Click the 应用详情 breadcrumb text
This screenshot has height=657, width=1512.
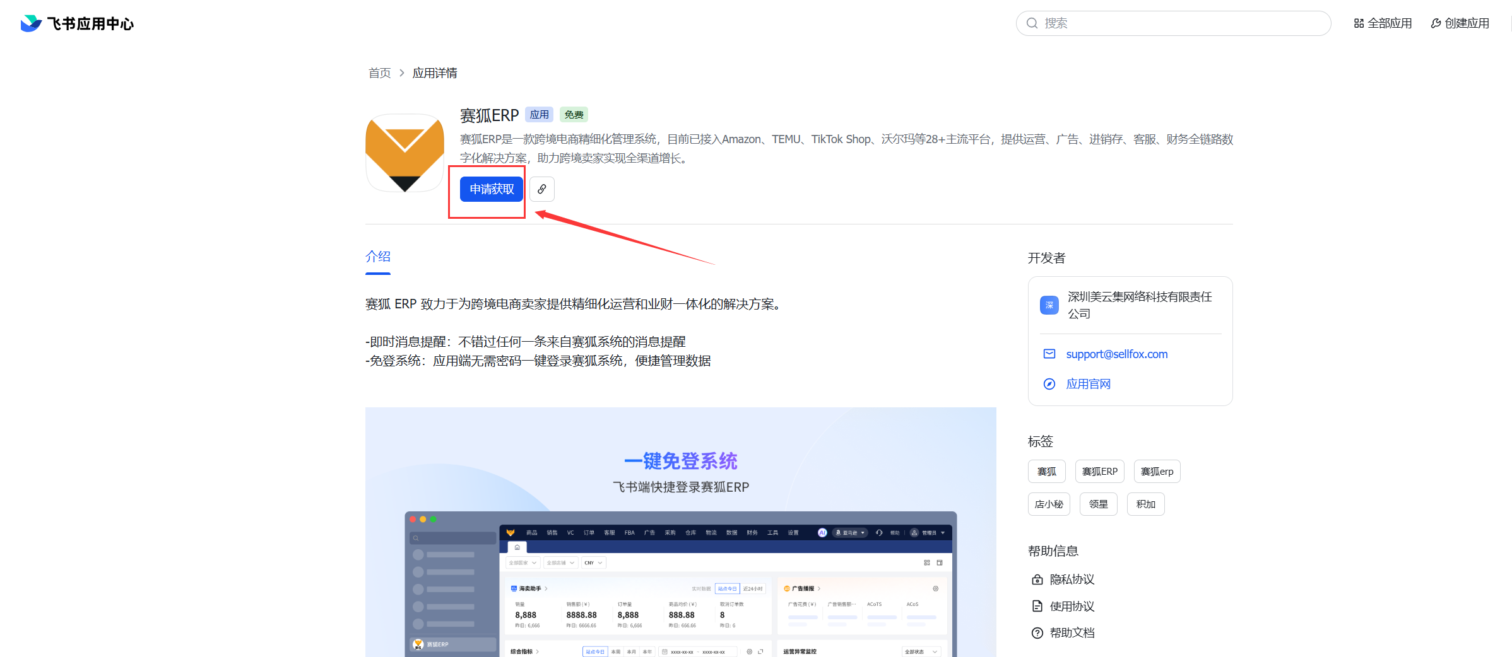(x=435, y=73)
